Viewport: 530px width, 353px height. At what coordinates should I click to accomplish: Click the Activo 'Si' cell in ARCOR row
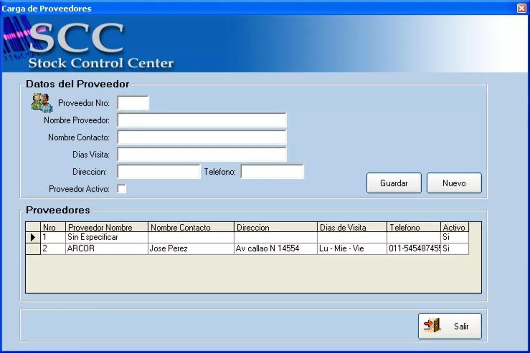454,248
